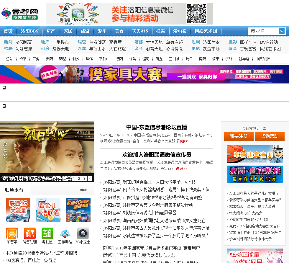Click the WeChat QR code image
Image resolution: width=289 pixels, height=263 pixels.
197,14
